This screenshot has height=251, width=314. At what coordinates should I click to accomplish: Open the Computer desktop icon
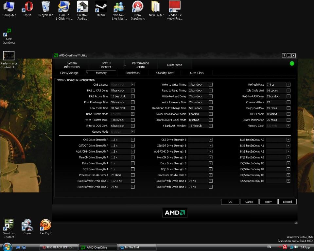[9, 9]
